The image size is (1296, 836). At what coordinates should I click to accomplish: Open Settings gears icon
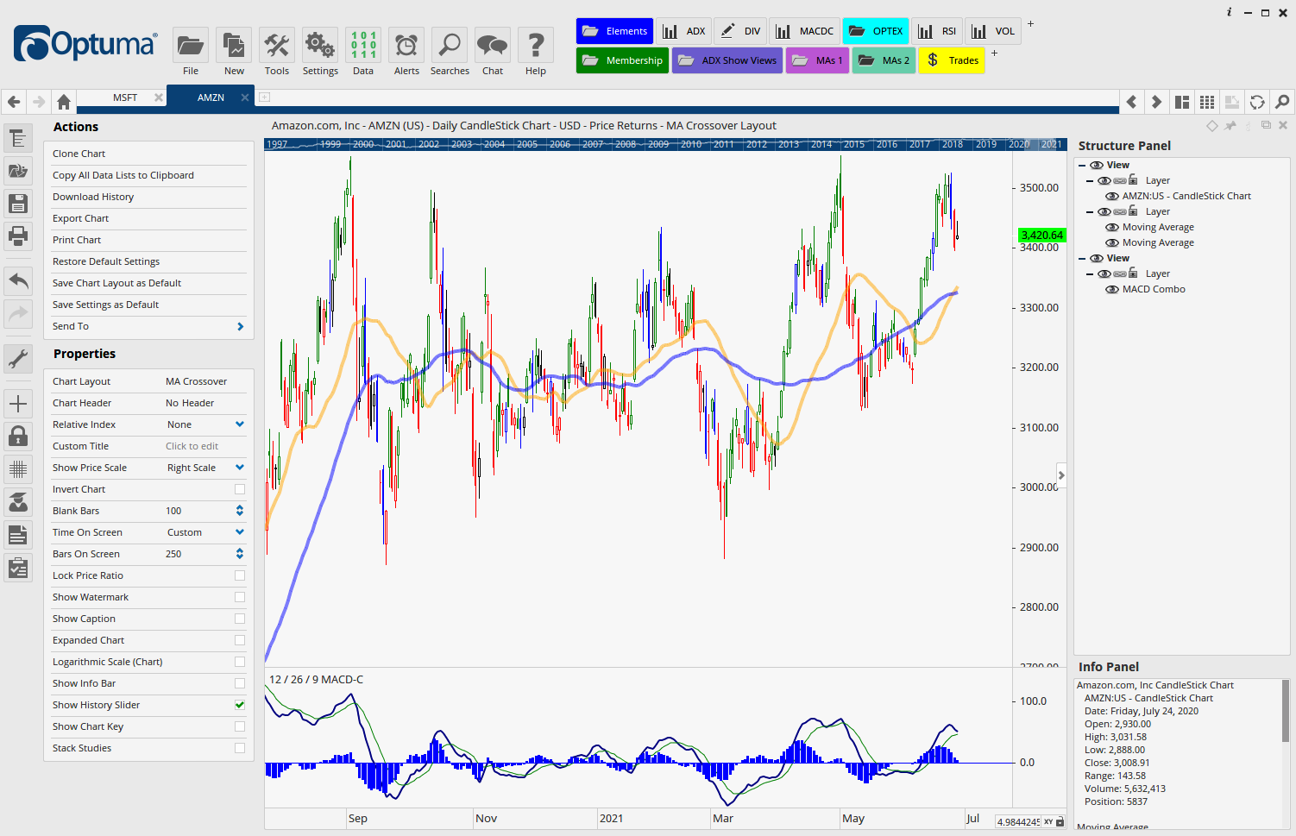point(320,45)
